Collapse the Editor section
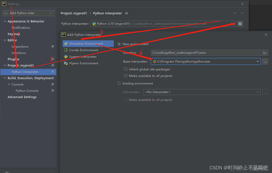This screenshot has width=272, height=173. click(5, 40)
